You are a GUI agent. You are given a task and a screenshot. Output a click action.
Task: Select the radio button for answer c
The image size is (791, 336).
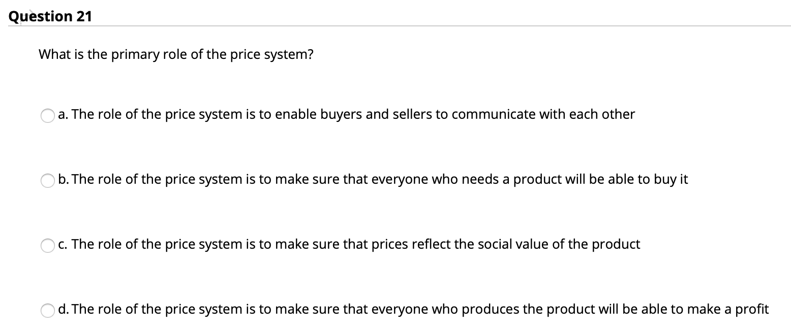coord(48,246)
